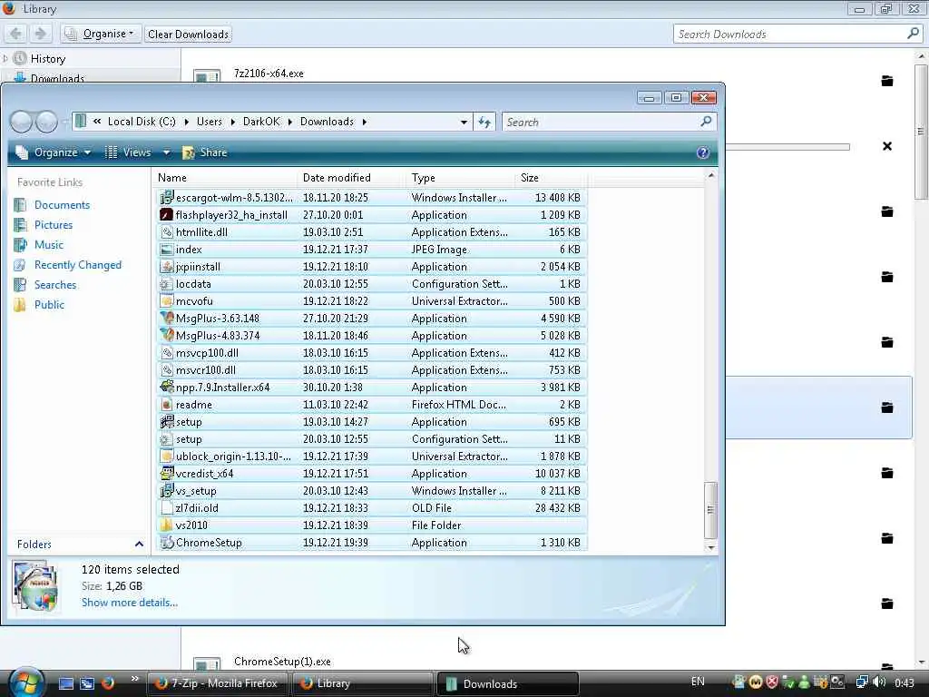The height and width of the screenshot is (697, 929).
Task: Click the file list scrollbar thumb
Action: [710, 509]
